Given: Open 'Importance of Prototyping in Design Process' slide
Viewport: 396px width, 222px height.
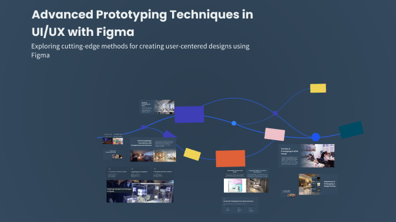Looking at the screenshot, I should click(x=318, y=184).
